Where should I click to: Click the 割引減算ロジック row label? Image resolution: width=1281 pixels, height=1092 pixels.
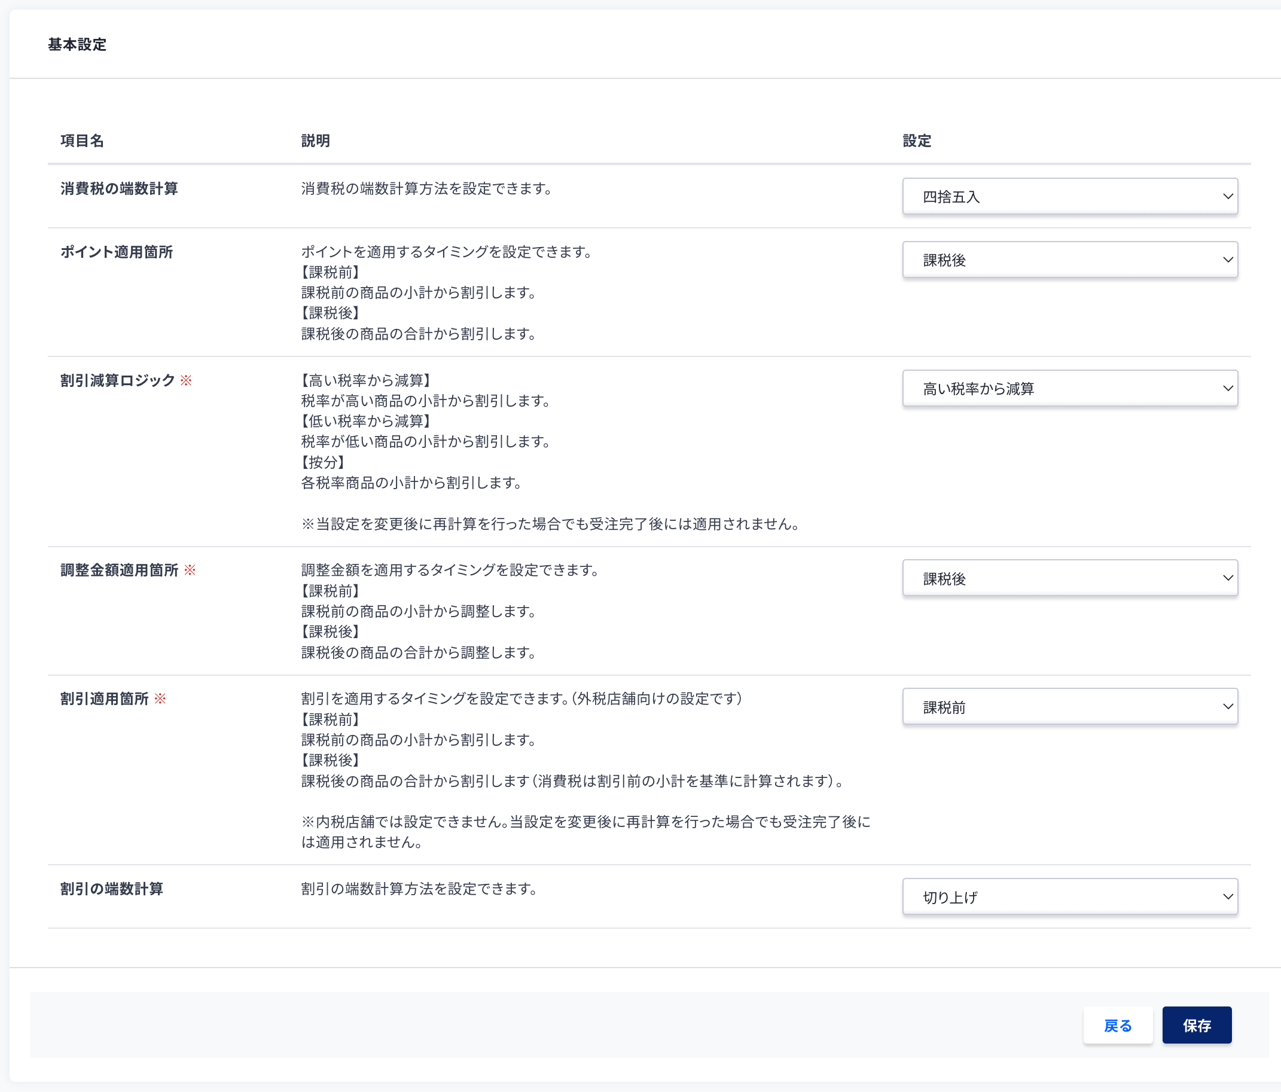point(117,380)
